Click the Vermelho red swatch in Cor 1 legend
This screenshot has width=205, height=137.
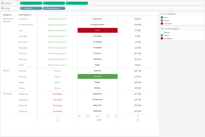click(162, 23)
